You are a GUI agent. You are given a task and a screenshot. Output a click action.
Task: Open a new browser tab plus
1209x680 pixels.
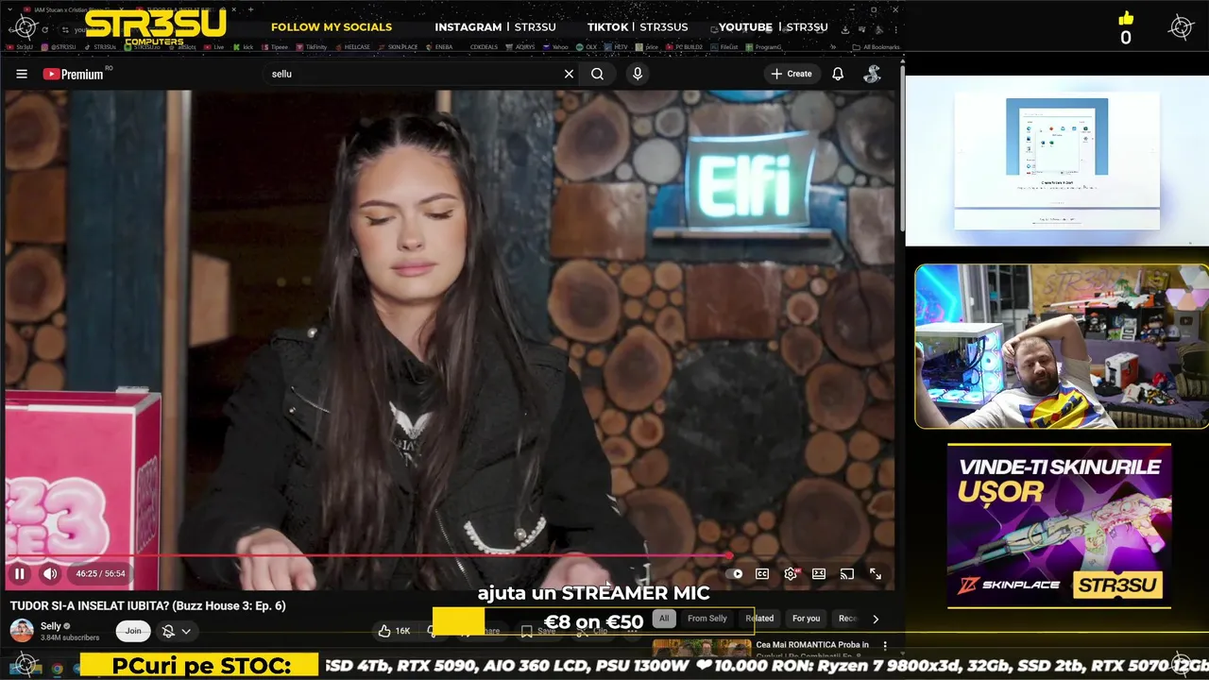(x=251, y=9)
